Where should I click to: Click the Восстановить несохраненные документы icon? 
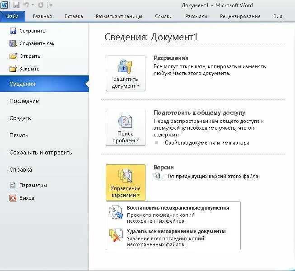tap(116, 212)
